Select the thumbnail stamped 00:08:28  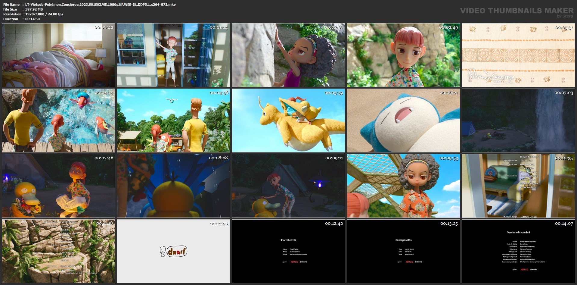pos(174,186)
